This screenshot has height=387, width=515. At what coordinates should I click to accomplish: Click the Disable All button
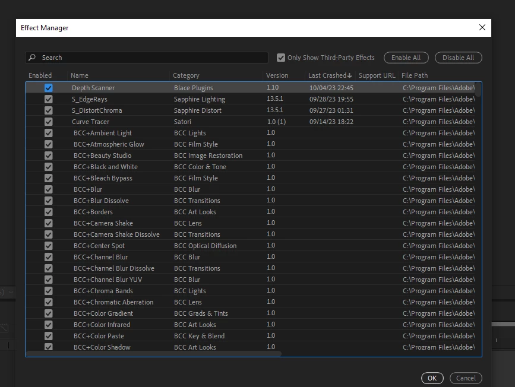pos(458,58)
